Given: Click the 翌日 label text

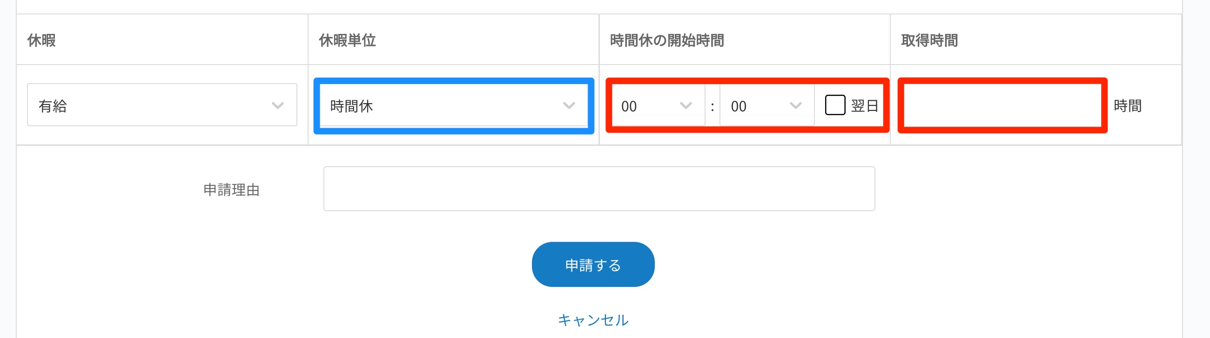Looking at the screenshot, I should [x=865, y=106].
